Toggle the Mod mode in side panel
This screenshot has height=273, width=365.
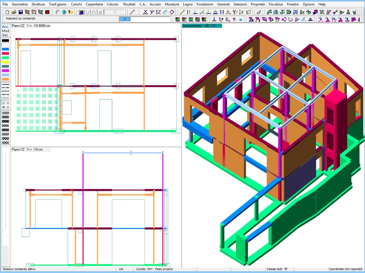tap(5, 31)
